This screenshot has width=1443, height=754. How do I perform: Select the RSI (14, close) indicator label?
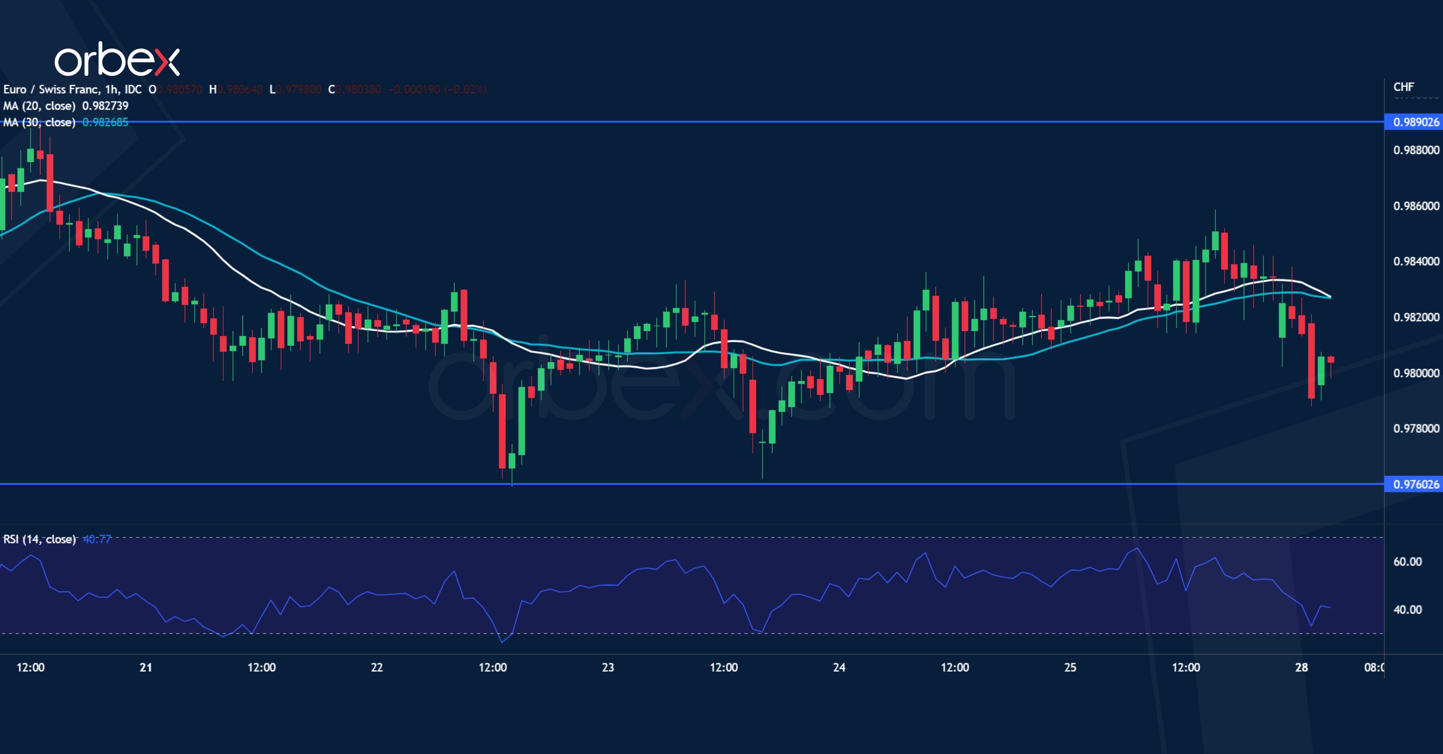click(x=39, y=539)
